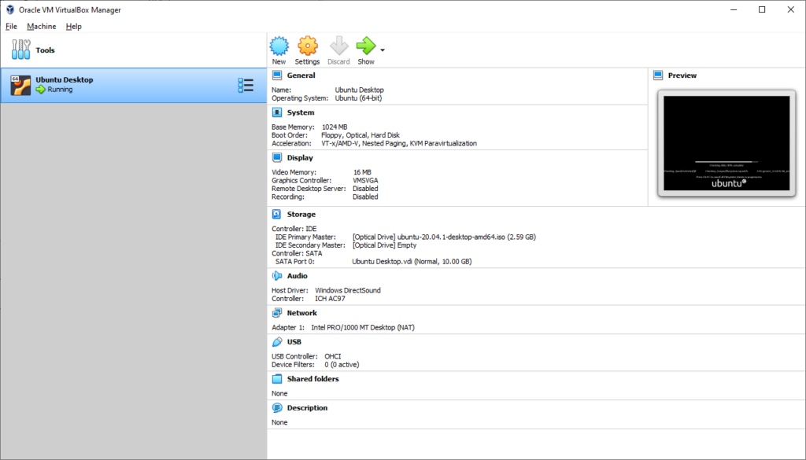The image size is (806, 460).
Task: Open the Audio section heading link
Action: [297, 276]
